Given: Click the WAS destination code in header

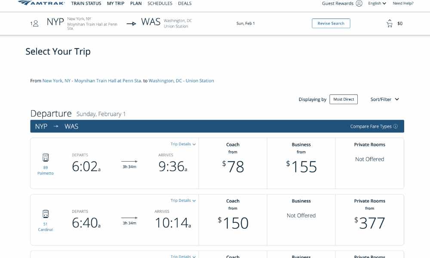Looking at the screenshot, I should (x=150, y=21).
